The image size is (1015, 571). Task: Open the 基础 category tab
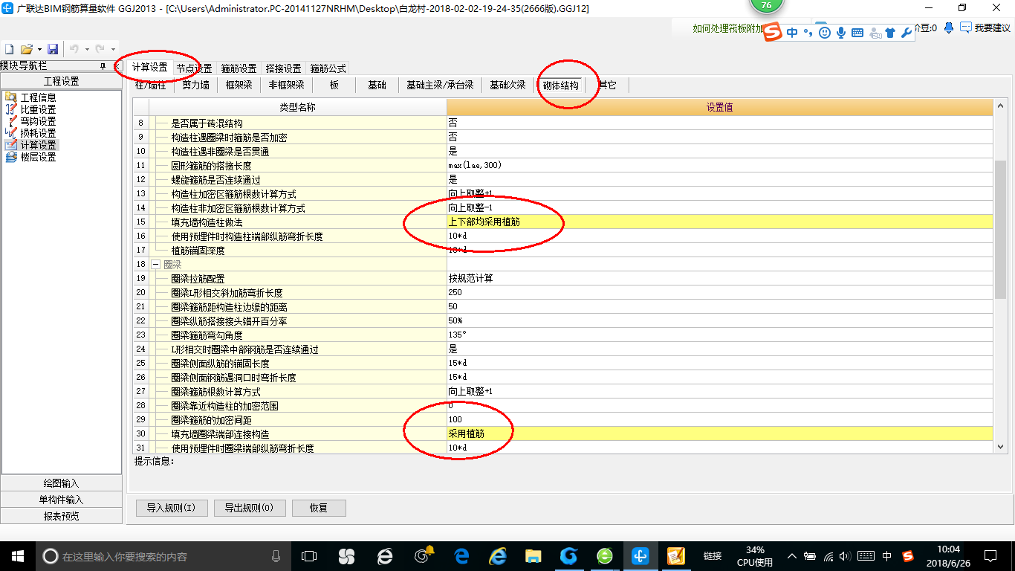tap(377, 85)
